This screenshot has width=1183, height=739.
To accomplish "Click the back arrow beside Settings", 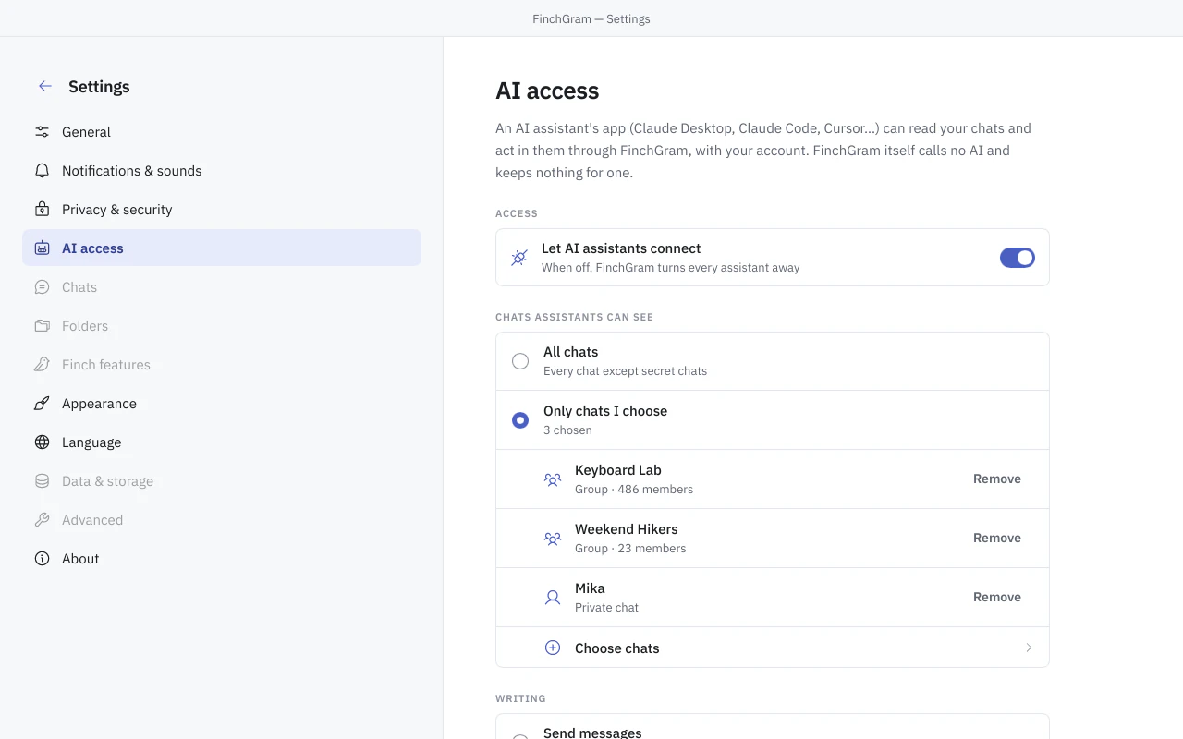I will click(x=44, y=86).
